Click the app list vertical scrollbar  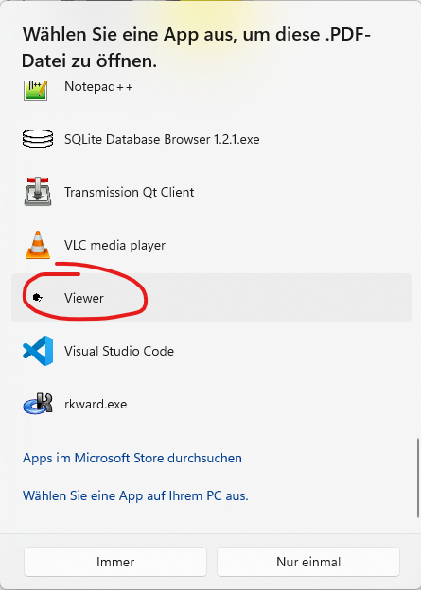coord(418,478)
